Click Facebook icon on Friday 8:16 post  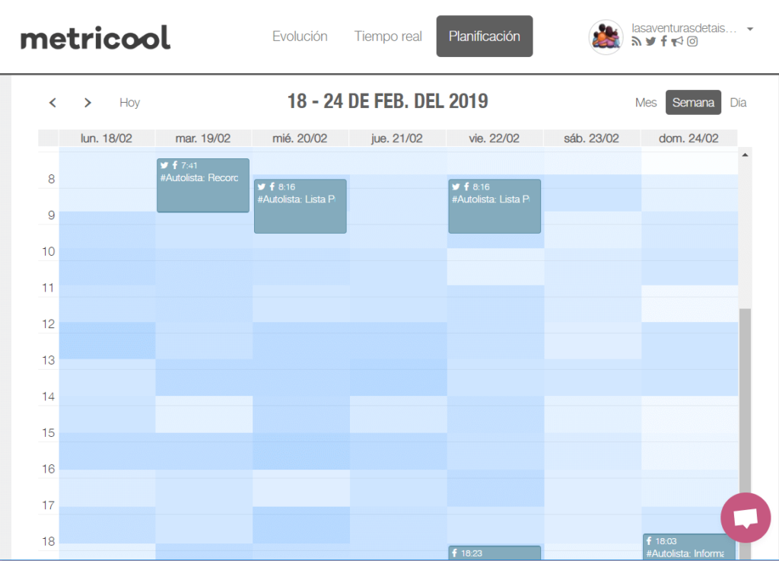coord(466,186)
